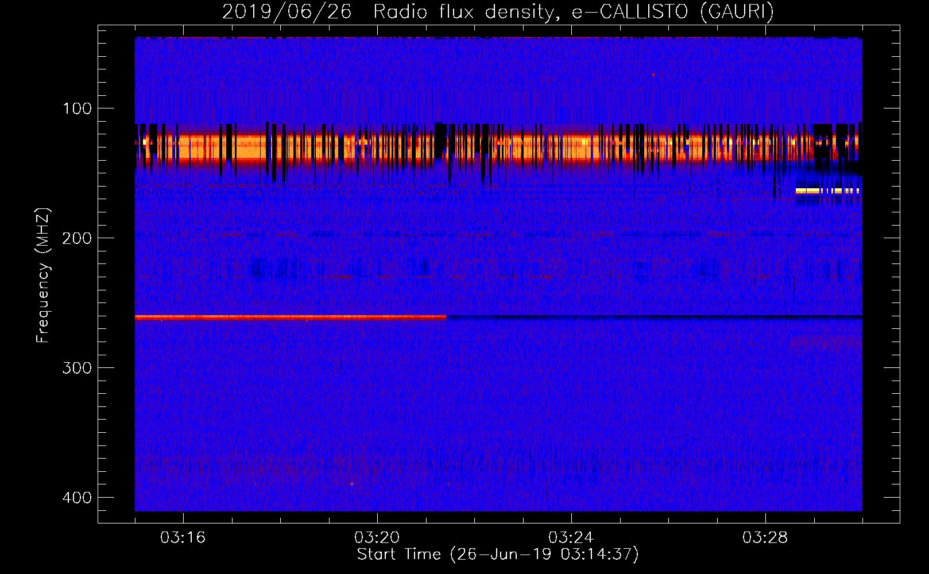The width and height of the screenshot is (929, 574).
Task: Click the '03:24' time tick label
Action: [x=571, y=538]
